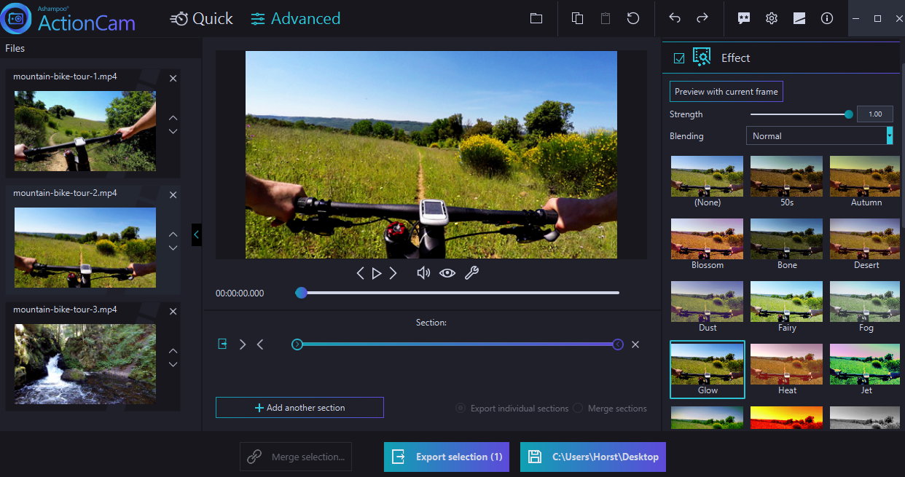Open the feedback dialog
The width and height of the screenshot is (905, 477).
[743, 18]
